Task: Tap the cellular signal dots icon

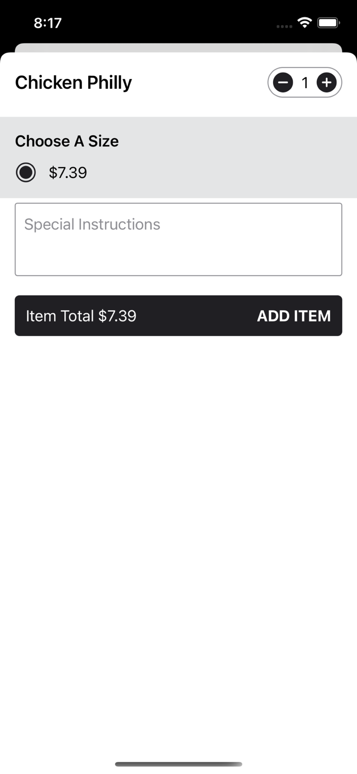Action: pyautogui.click(x=284, y=26)
